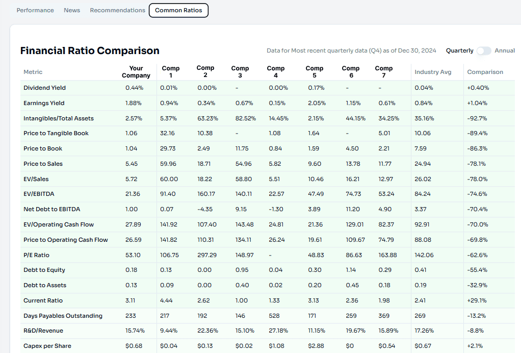Select the Comp 7 column header
This screenshot has height=353, width=521.
pos(384,72)
